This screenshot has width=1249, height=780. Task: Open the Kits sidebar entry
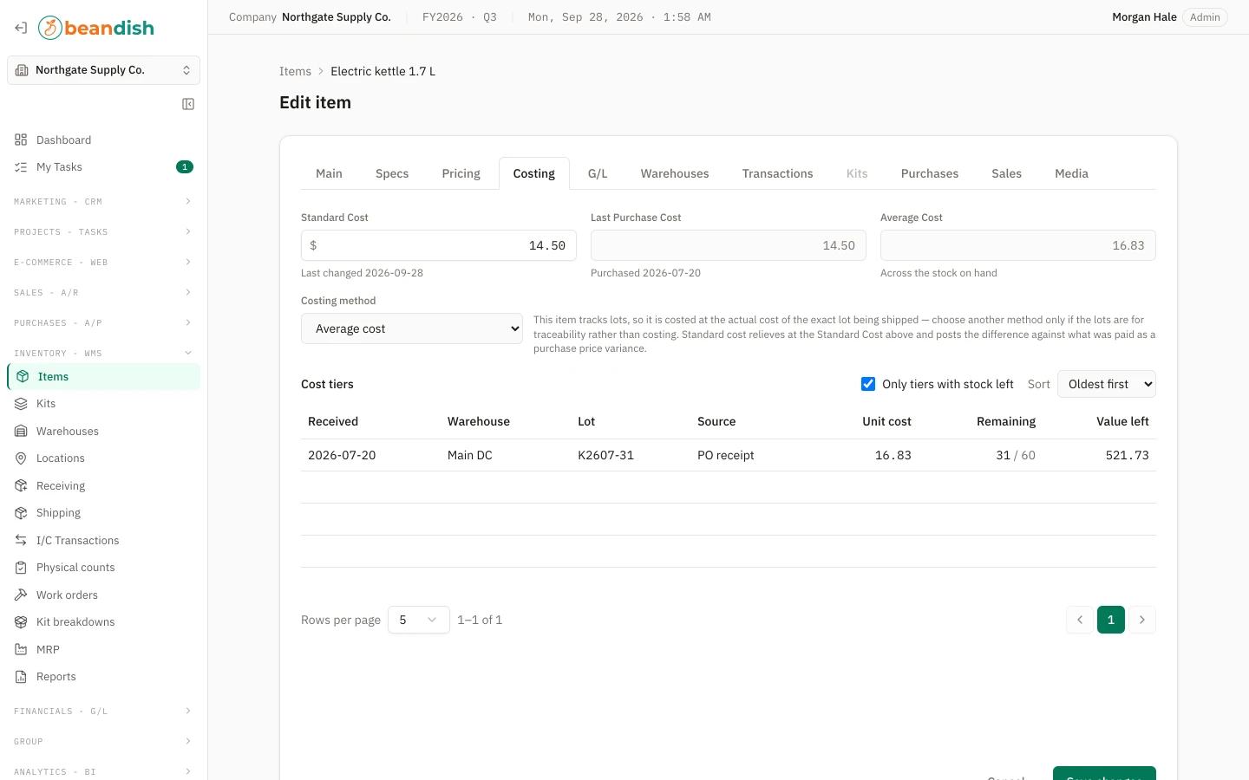[x=103, y=404]
